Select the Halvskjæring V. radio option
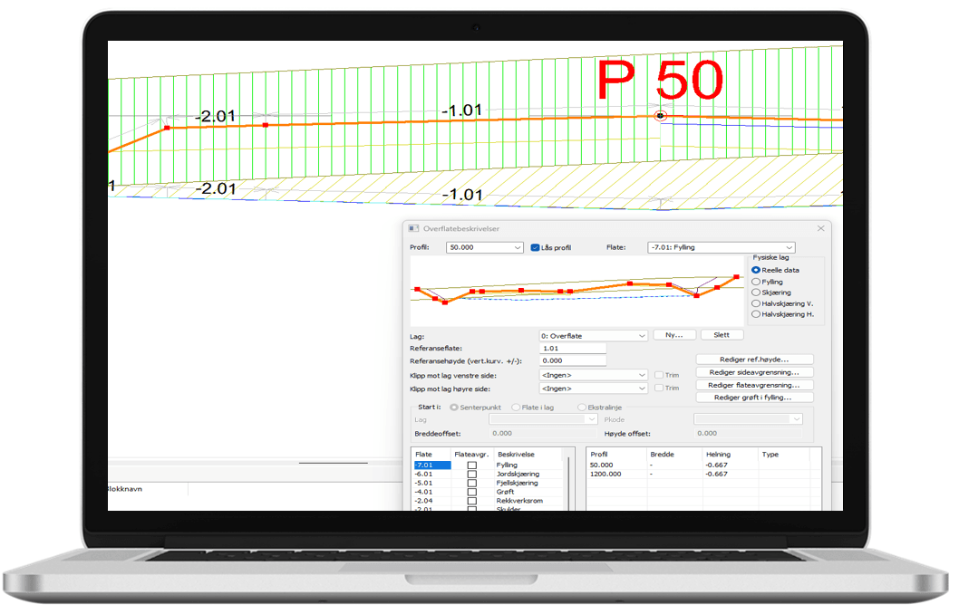This screenshot has width=959, height=614. 757,303
